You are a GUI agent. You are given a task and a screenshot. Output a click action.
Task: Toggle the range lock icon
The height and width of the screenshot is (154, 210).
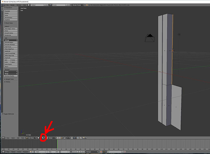[33, 152]
